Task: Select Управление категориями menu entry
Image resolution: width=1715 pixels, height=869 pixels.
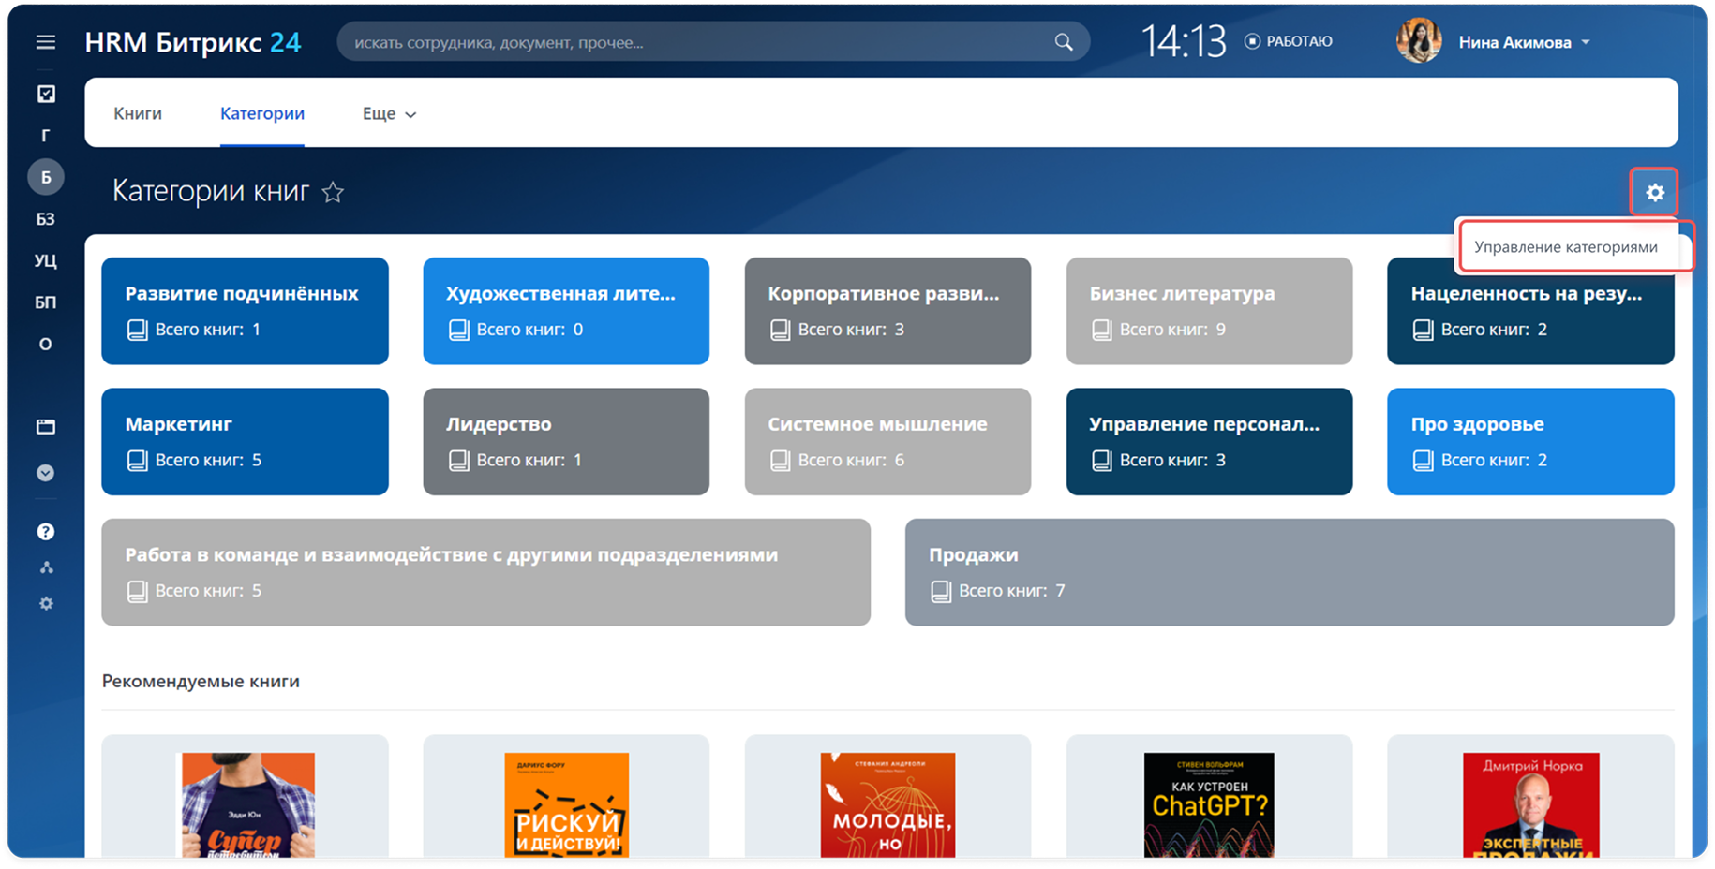Action: coord(1565,247)
